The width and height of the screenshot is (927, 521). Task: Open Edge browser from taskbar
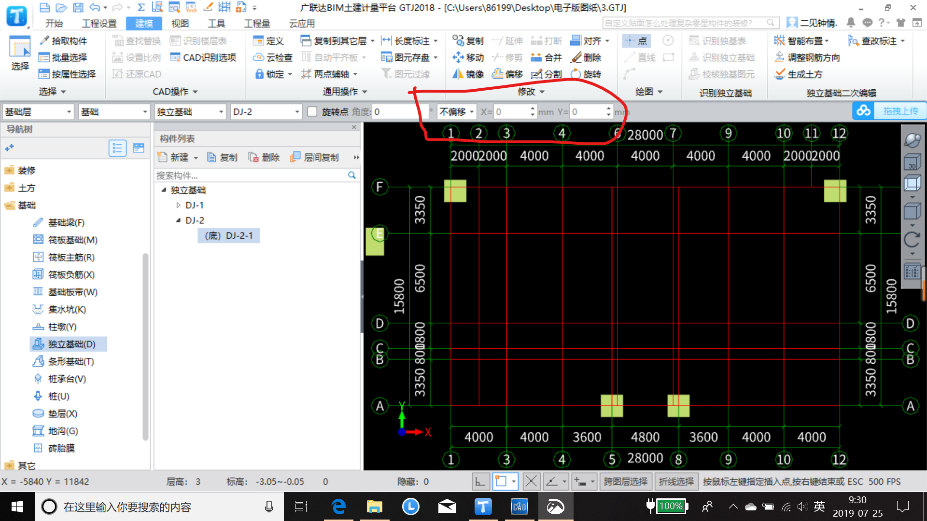tap(338, 507)
